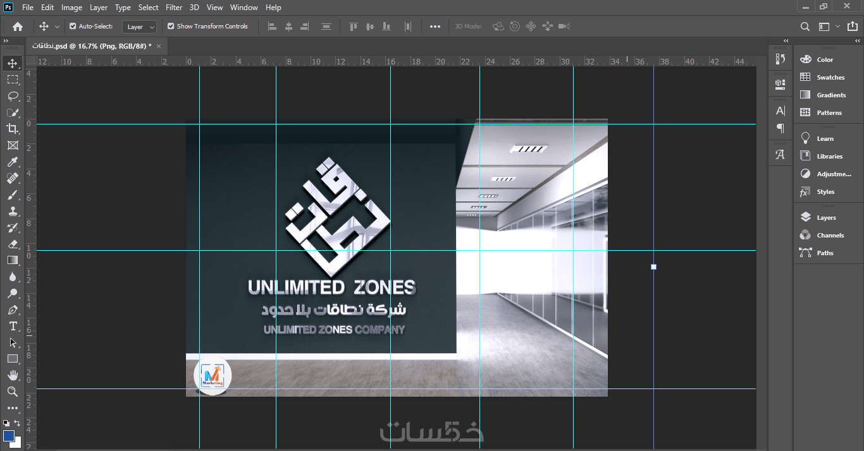864x451 pixels.
Task: Open the Swatches panel
Action: click(x=830, y=77)
